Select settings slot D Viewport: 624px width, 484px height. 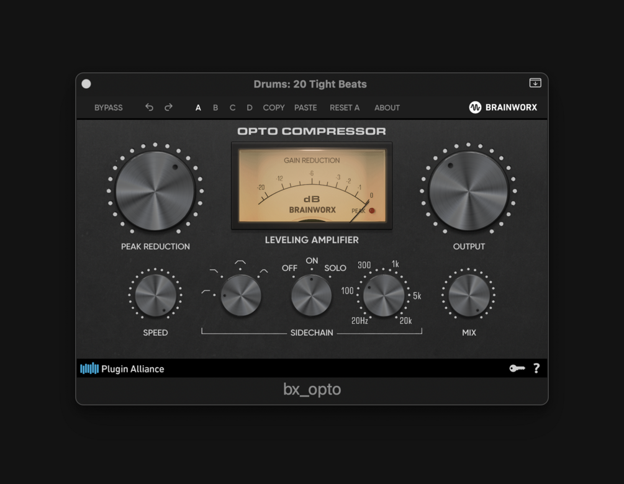pos(250,108)
